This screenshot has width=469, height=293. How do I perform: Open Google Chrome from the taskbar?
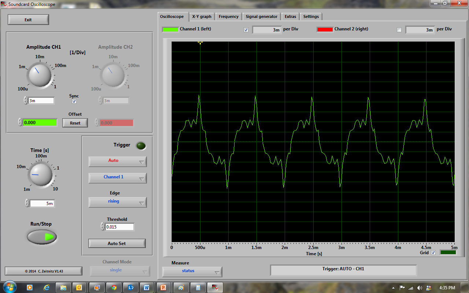tap(114, 288)
